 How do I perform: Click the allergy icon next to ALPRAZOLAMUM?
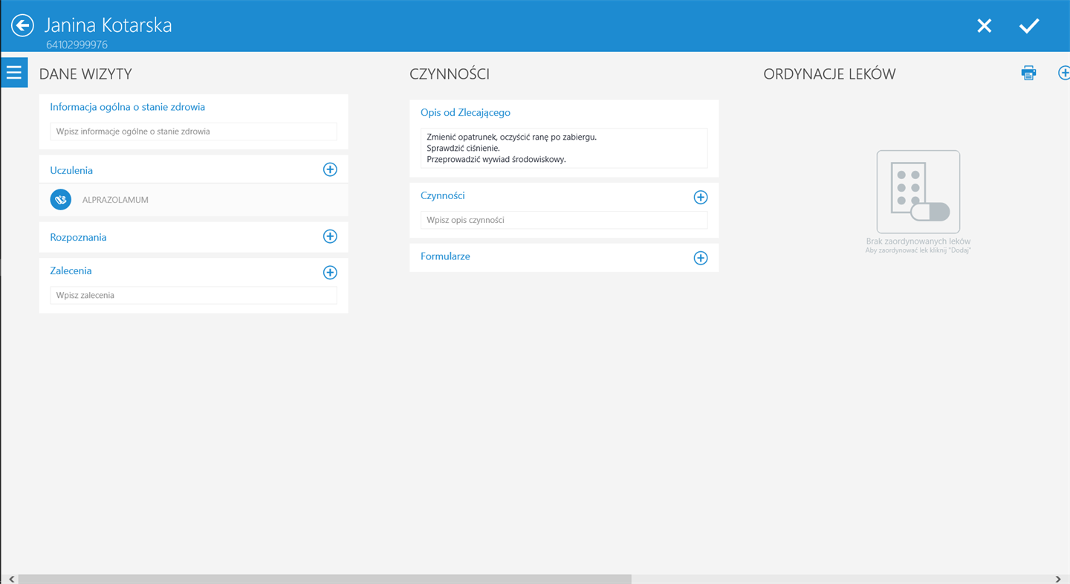coord(61,199)
